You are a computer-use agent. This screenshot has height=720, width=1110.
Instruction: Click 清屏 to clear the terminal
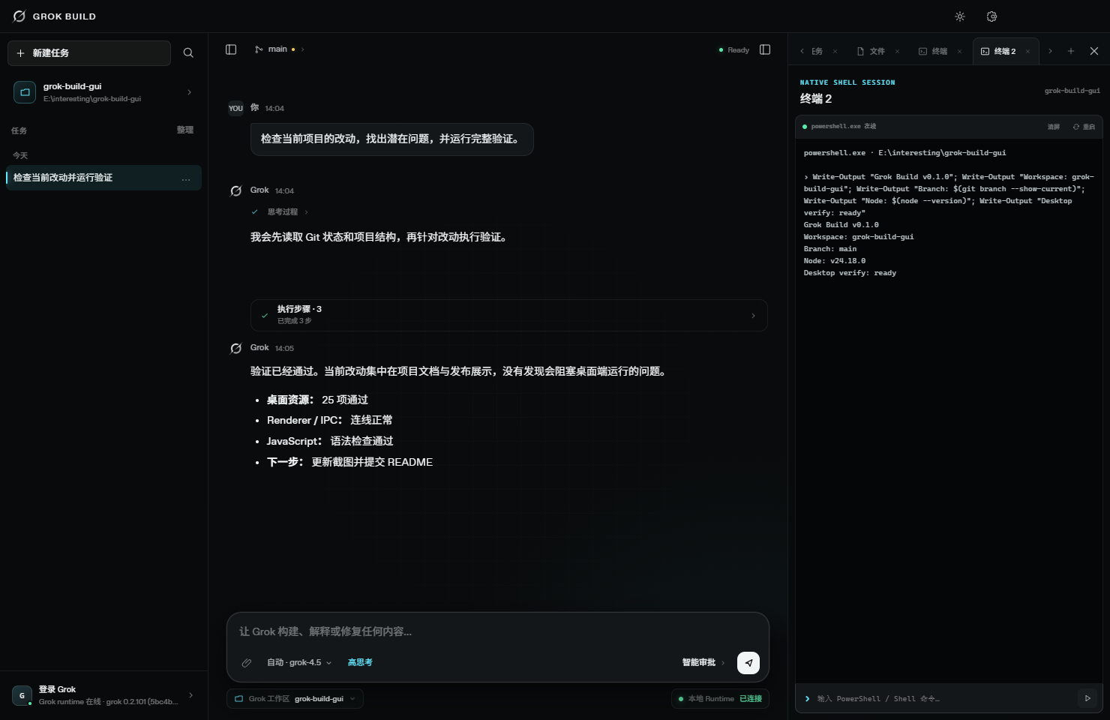(1054, 127)
